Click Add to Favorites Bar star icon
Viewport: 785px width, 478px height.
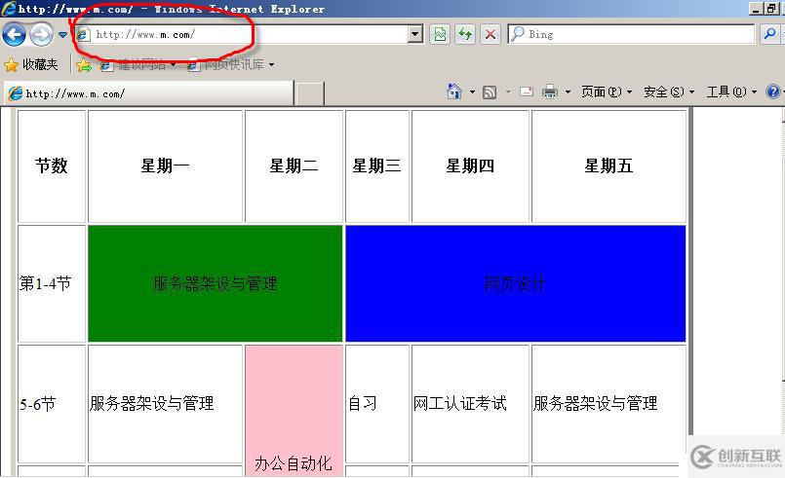pos(84,65)
